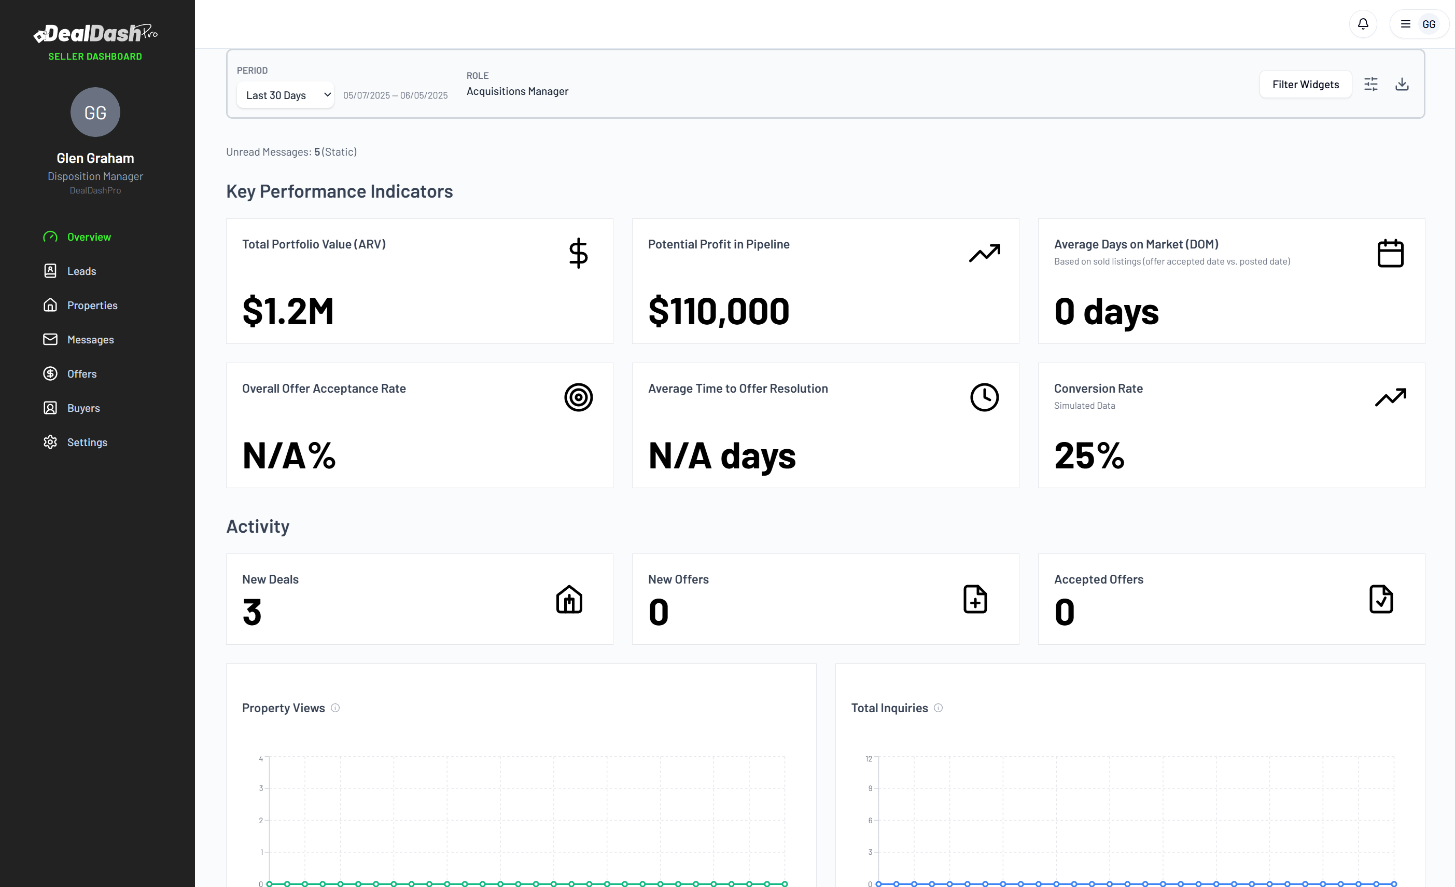
Task: Go to Properties page
Action: click(92, 306)
